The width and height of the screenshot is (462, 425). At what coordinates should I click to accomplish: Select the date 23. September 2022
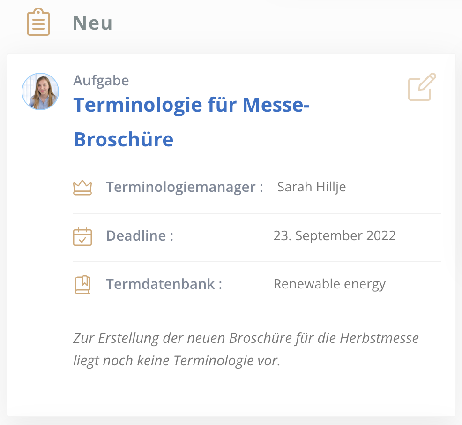pyautogui.click(x=335, y=235)
